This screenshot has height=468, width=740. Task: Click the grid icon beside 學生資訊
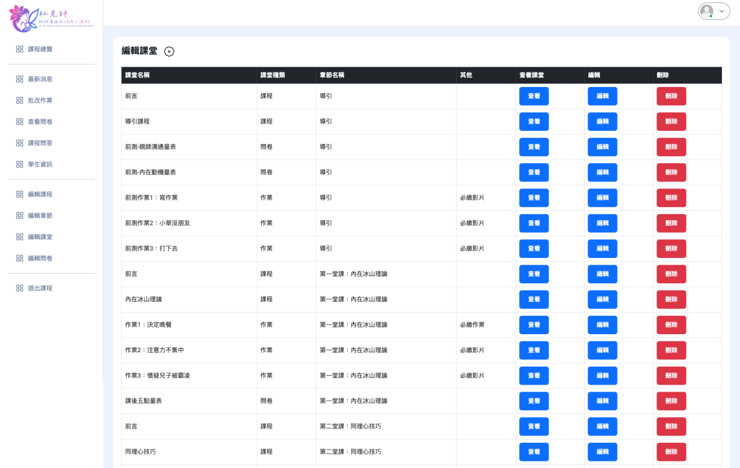coord(20,164)
